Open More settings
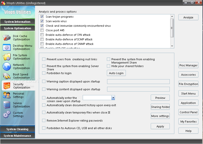The height and width of the screenshot is (144, 203). coord(160,116)
